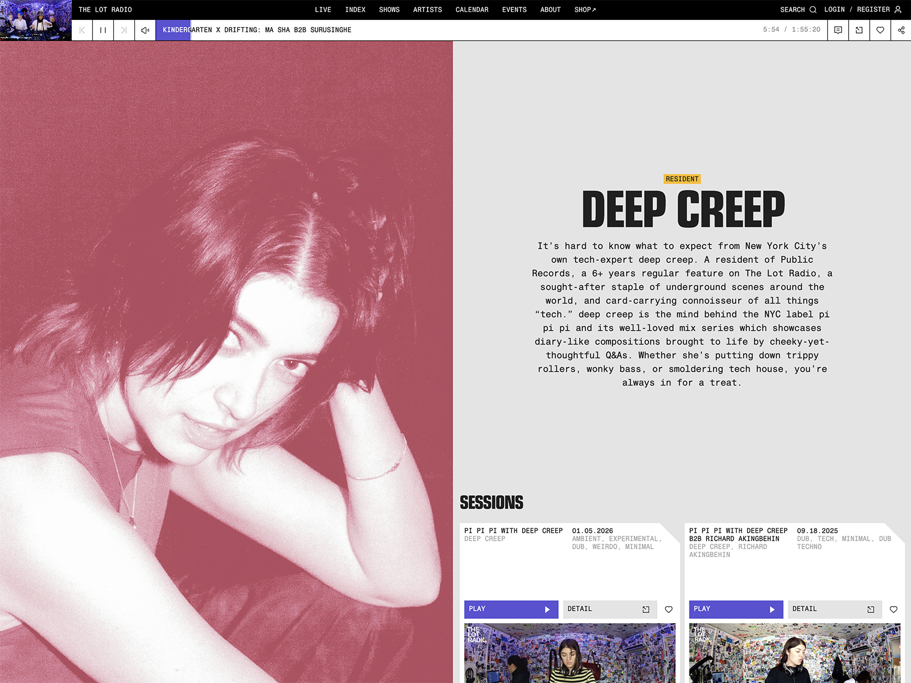Viewport: 911px width, 683px height.
Task: Go to the Shows menu
Action: tap(389, 10)
